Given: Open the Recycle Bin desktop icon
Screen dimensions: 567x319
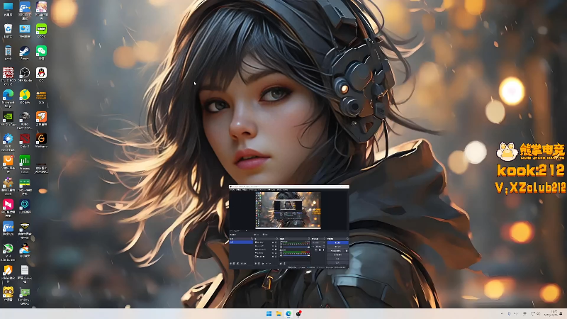Looking at the screenshot, I should [x=8, y=29].
